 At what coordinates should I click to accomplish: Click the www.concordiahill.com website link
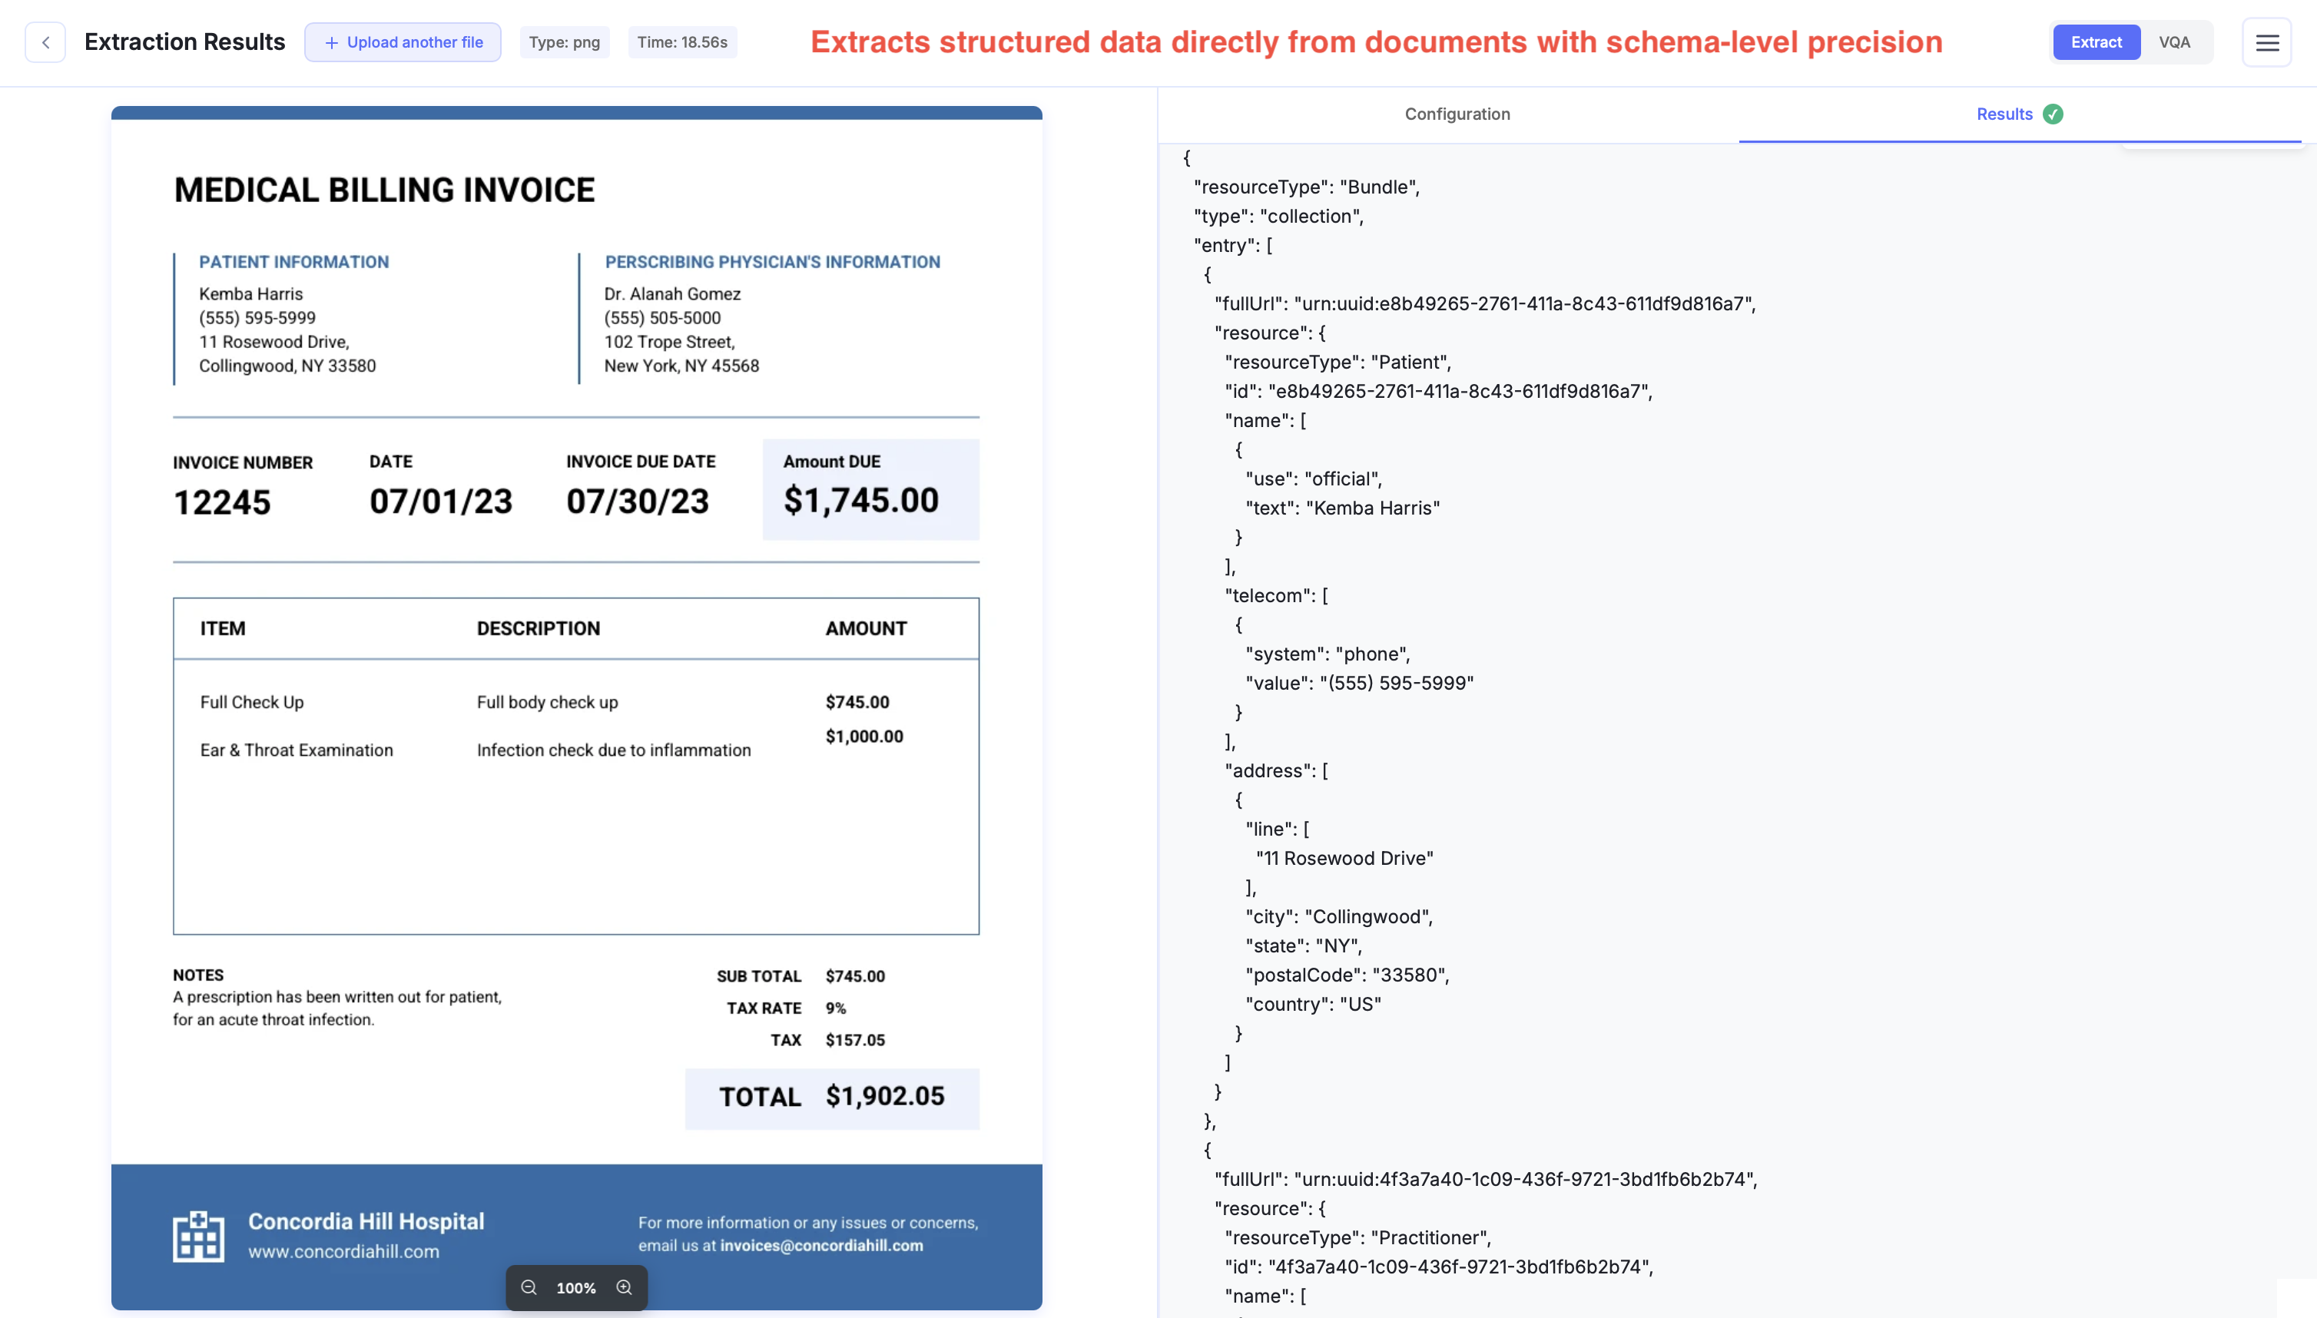(343, 1251)
